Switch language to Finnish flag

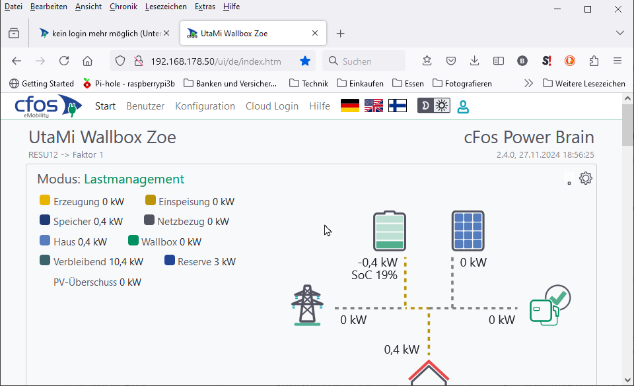tap(398, 106)
